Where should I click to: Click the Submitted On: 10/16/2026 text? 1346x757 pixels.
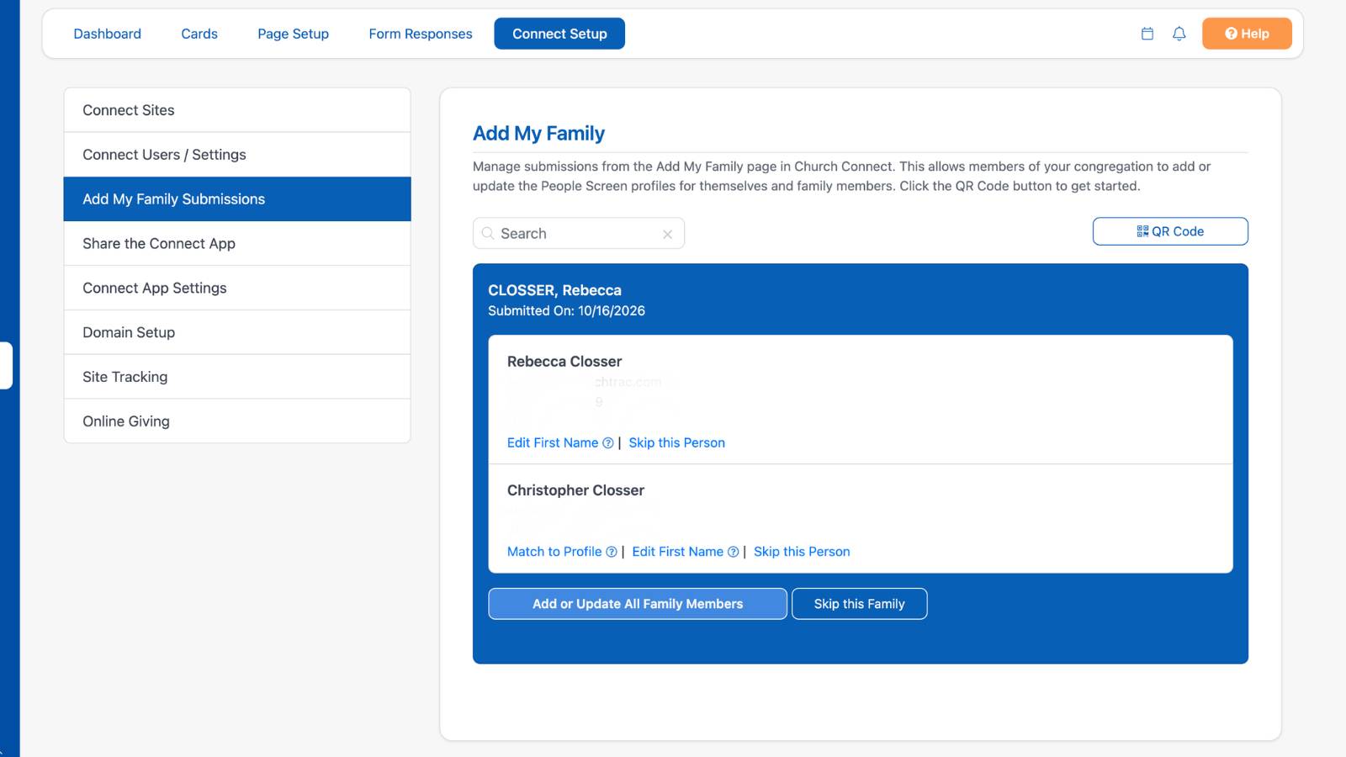point(566,311)
